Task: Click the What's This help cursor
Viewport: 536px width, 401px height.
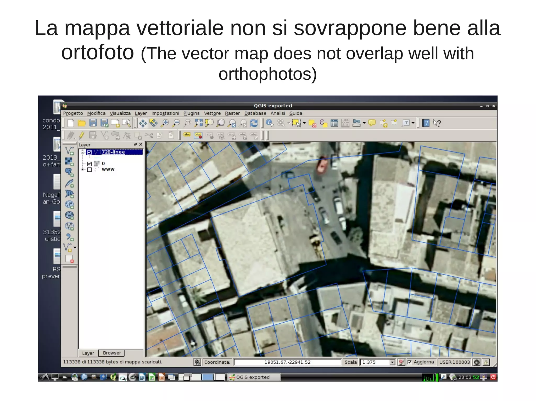Action: (437, 123)
